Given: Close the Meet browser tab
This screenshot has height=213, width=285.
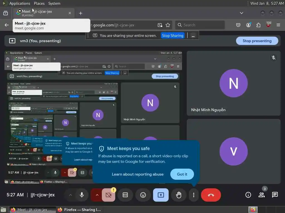Looking at the screenshot, I should [x=70, y=13].
